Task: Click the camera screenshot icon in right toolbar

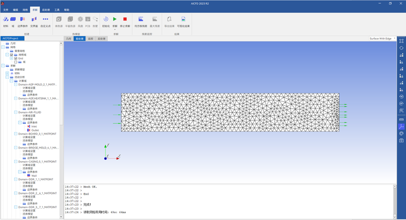Action: click(401, 141)
